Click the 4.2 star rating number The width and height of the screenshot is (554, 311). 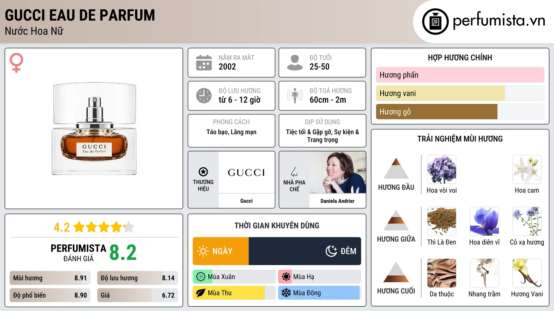click(x=62, y=227)
